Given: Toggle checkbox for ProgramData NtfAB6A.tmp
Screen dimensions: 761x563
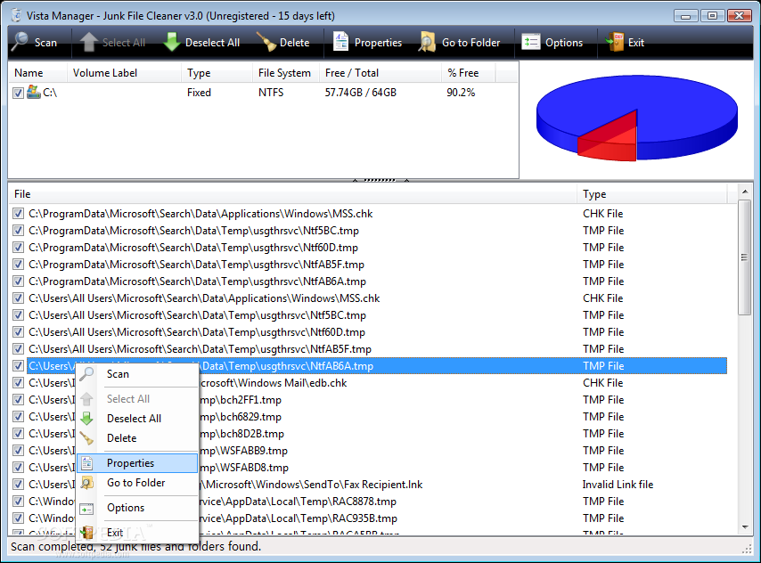Looking at the screenshot, I should click(x=18, y=281).
